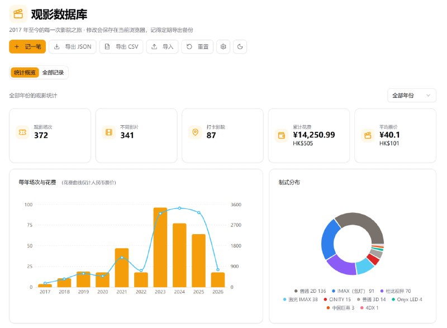Click the clapperboard app logo icon
Image resolution: width=447 pixels, height=328 pixels.
pyautogui.click(x=18, y=14)
